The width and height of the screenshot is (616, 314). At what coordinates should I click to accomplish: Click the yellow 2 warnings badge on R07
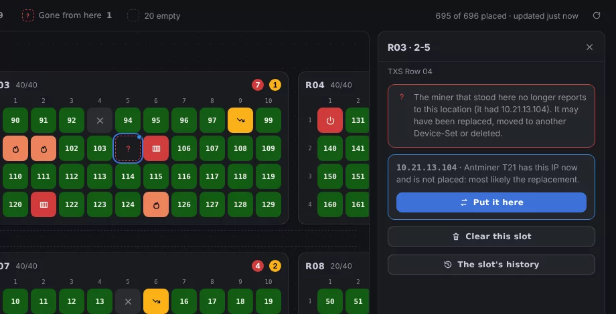point(275,266)
